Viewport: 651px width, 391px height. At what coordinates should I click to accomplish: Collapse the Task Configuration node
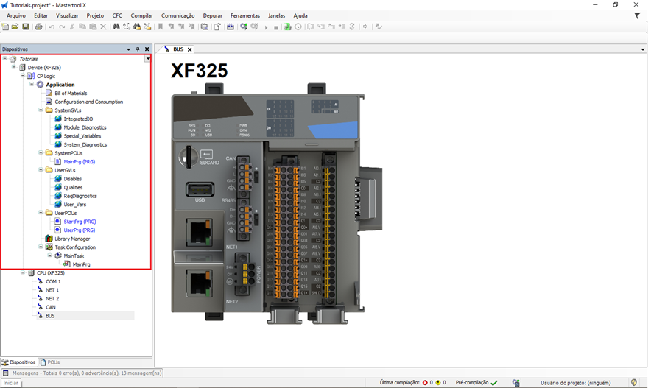click(41, 247)
